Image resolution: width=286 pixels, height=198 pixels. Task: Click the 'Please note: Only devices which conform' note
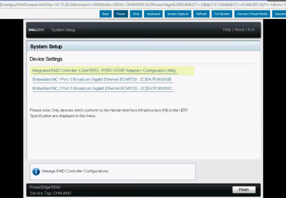coord(109,113)
